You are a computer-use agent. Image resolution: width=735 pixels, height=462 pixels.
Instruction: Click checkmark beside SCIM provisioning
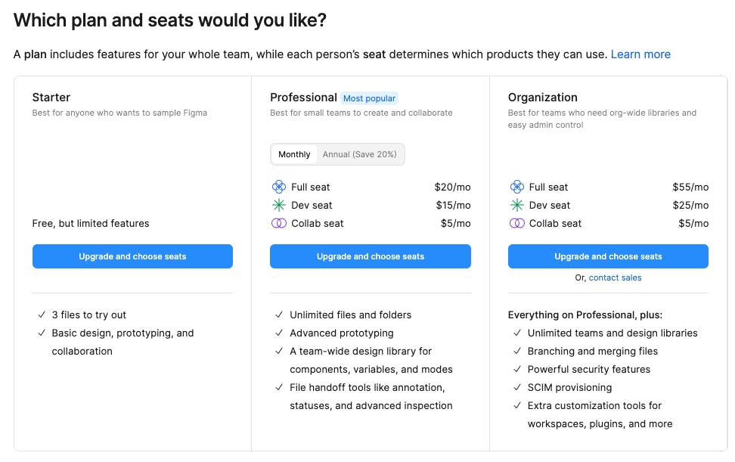[x=516, y=387]
